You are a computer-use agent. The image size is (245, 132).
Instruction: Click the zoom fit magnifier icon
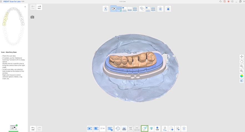point(242,71)
